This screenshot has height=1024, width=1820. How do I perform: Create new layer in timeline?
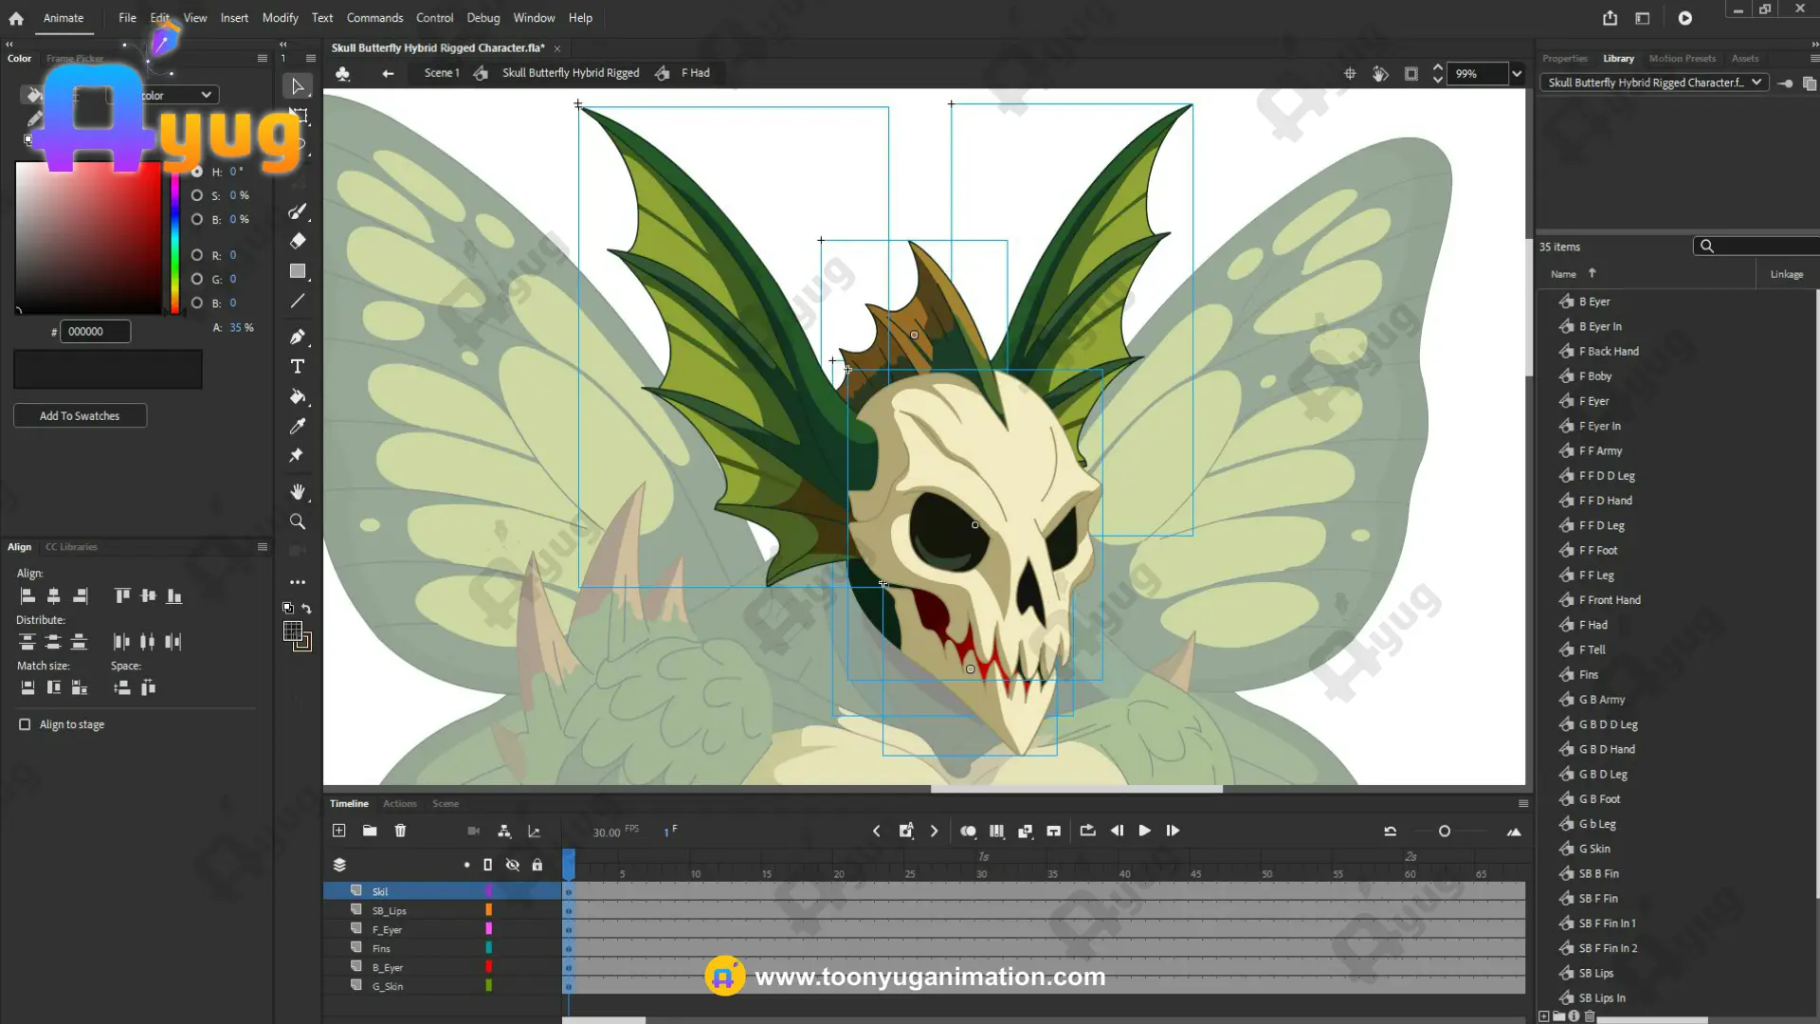(339, 831)
